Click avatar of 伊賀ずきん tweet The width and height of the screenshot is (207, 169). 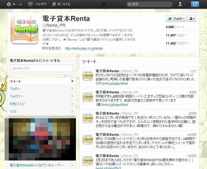click(x=88, y=96)
